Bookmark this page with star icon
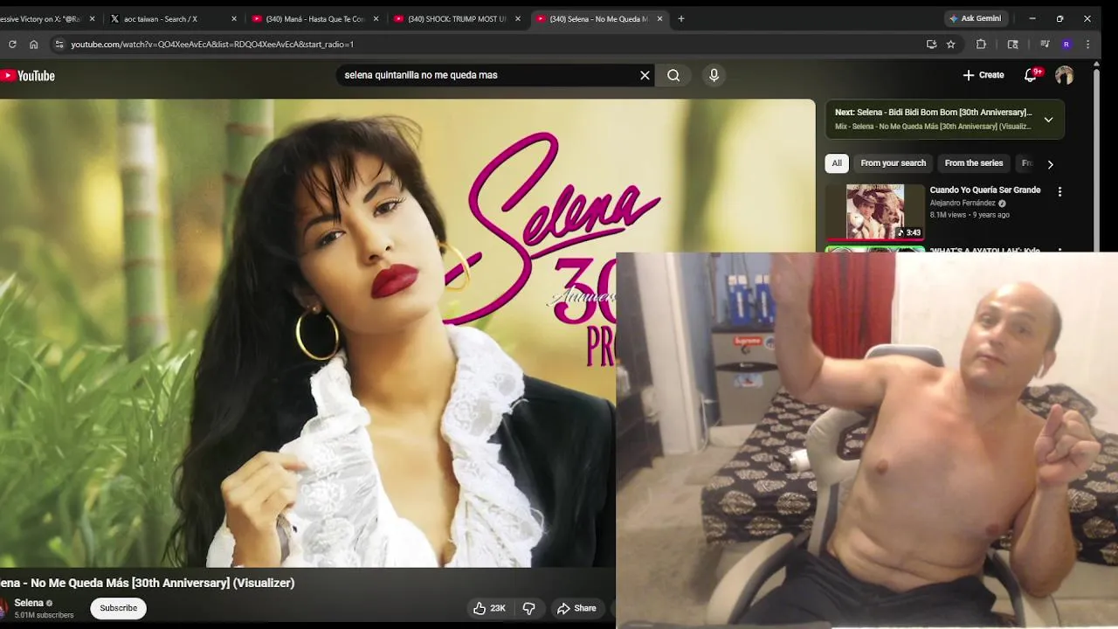Image resolution: width=1118 pixels, height=629 pixels. pos(950,44)
